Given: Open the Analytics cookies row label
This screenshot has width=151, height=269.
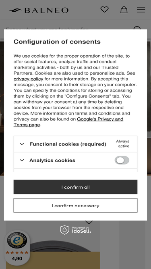Looking at the screenshot, I should (x=52, y=160).
